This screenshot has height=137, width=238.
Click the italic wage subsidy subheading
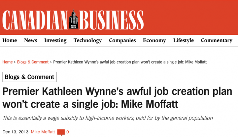tap(108, 118)
